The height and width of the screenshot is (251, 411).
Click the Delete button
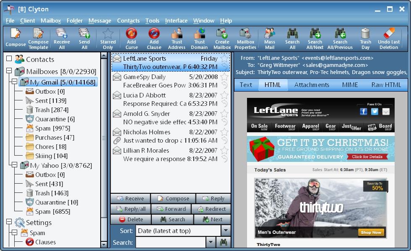tap(131, 219)
